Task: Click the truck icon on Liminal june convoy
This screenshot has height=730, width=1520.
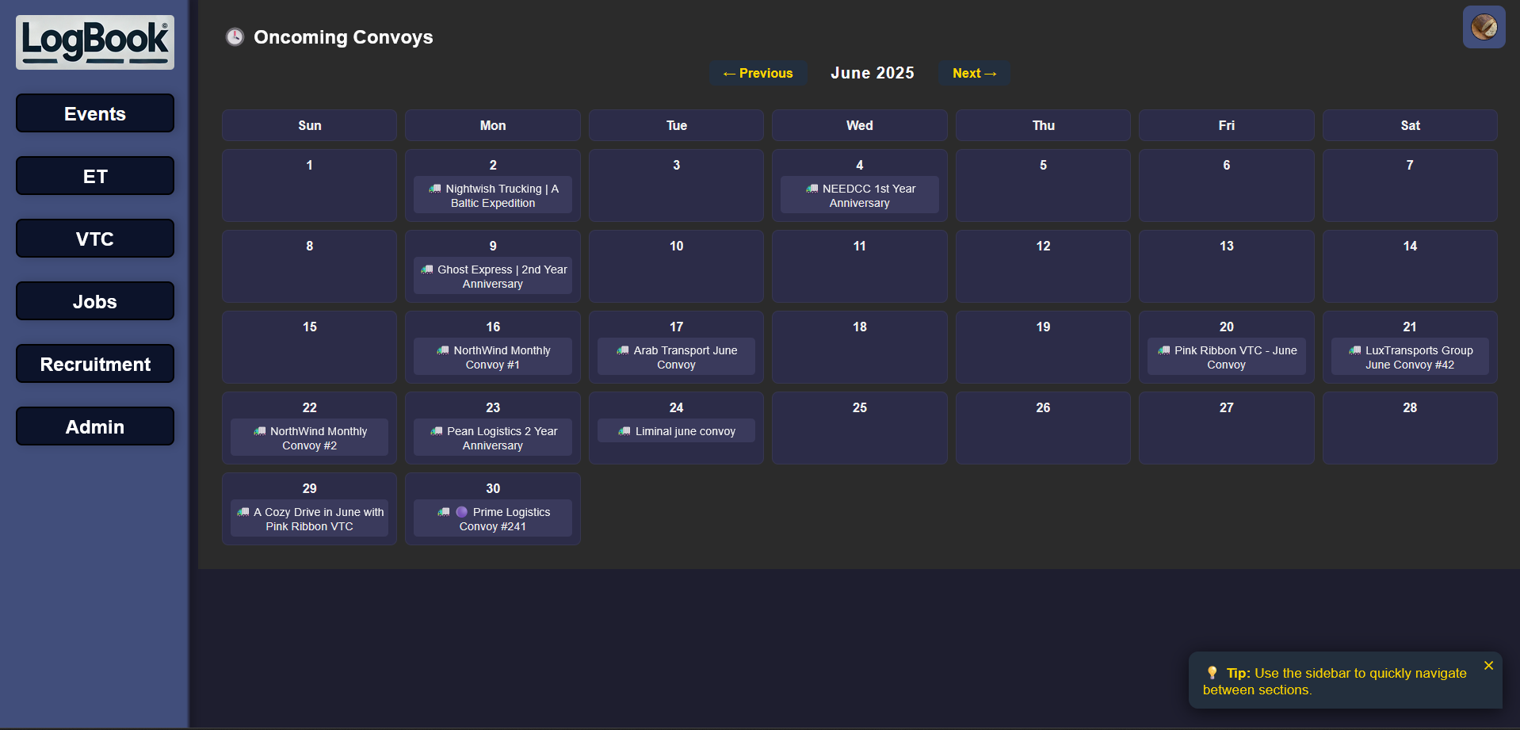Action: pos(623,431)
